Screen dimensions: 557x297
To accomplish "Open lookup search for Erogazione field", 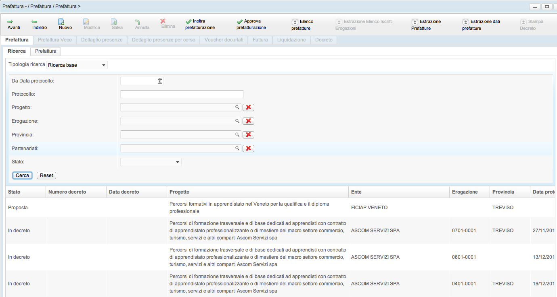I will pyautogui.click(x=237, y=121).
